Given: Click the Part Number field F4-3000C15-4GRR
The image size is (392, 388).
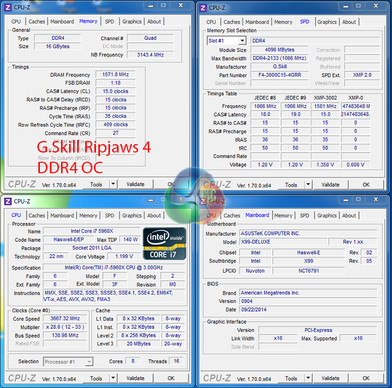Looking at the screenshot, I should [x=279, y=75].
